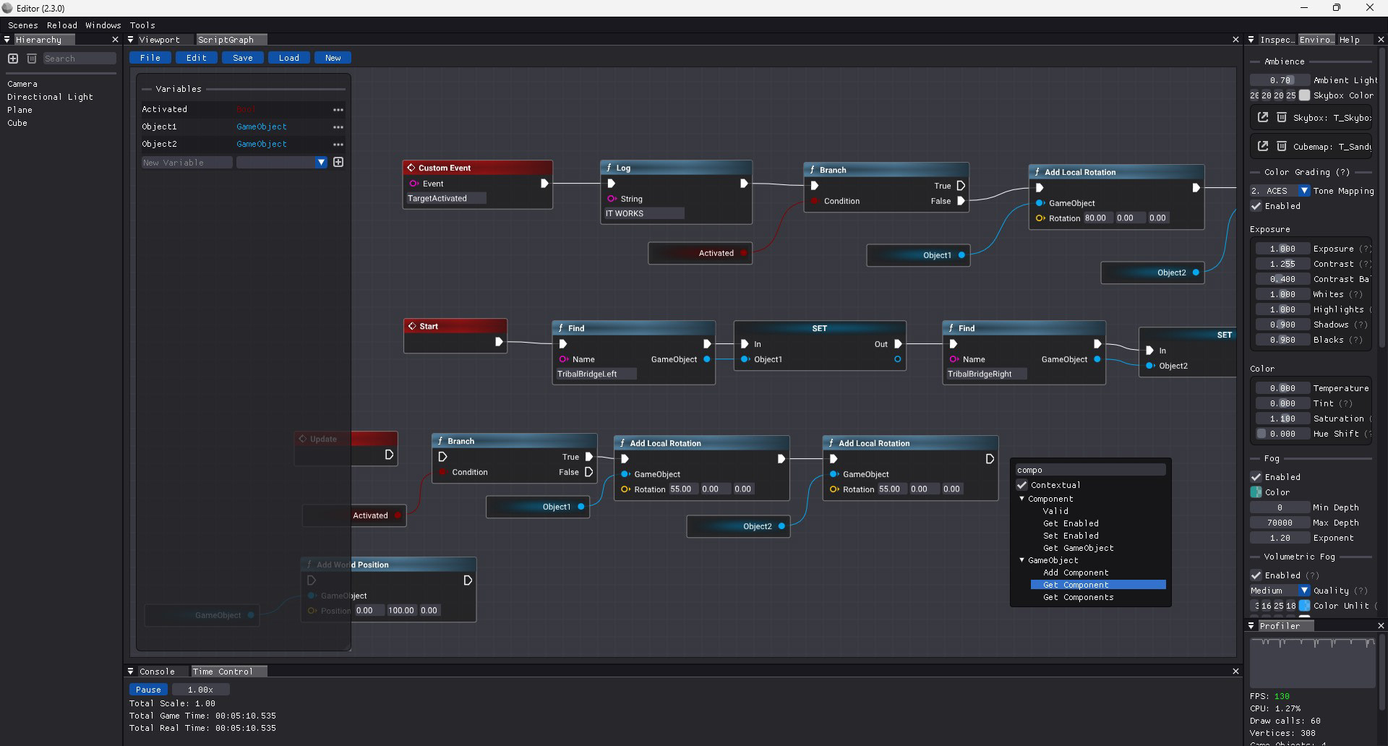Collapse the Component category in node search
Image resolution: width=1388 pixels, height=746 pixels.
(x=1022, y=499)
